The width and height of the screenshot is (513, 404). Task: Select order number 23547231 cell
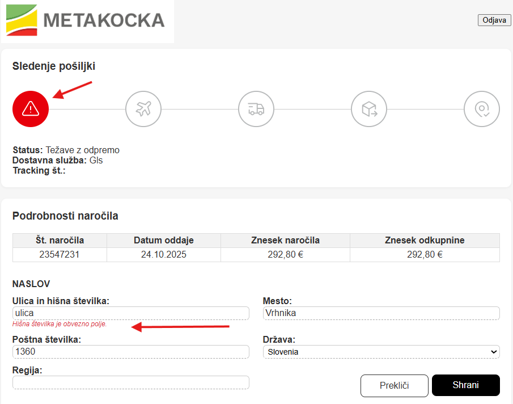(x=60, y=255)
